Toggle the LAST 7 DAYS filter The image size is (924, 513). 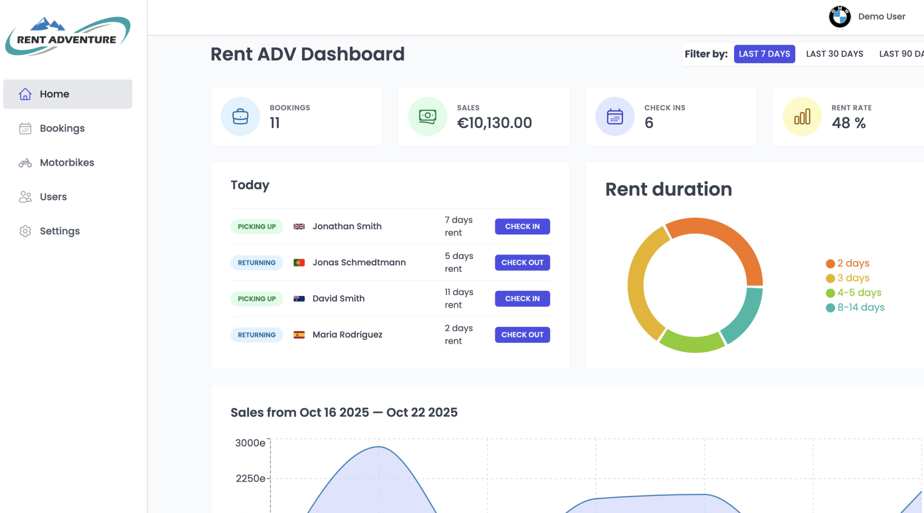pos(764,53)
